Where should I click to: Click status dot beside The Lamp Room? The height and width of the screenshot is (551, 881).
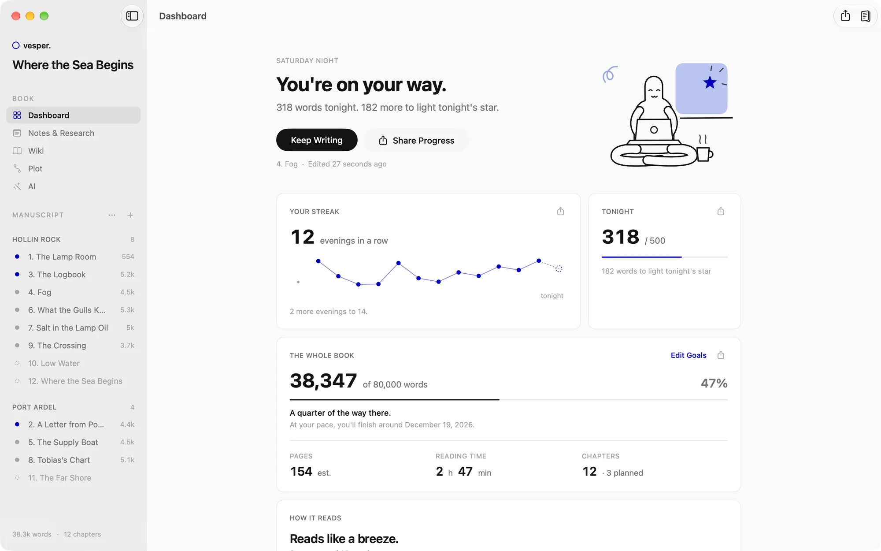17,257
